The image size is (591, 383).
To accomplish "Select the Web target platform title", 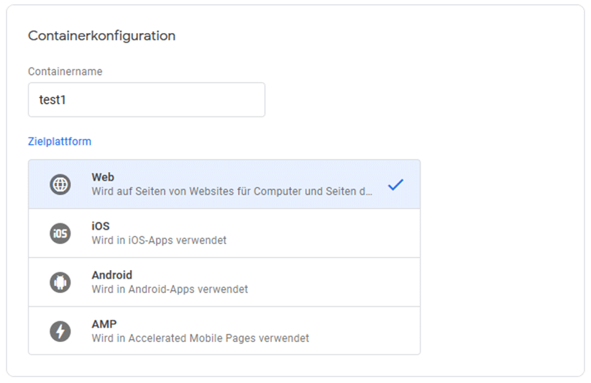I will (103, 177).
